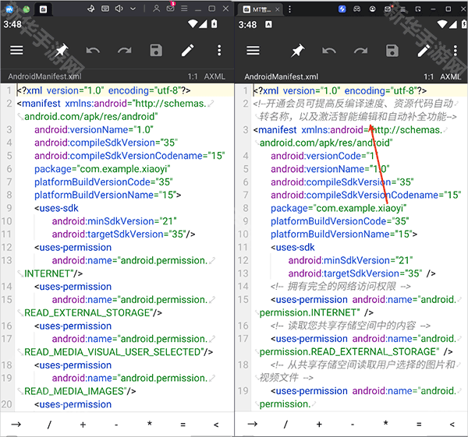Open the three-dot overflow menu in the right editor
This screenshot has width=468, height=437.
[x=456, y=51]
